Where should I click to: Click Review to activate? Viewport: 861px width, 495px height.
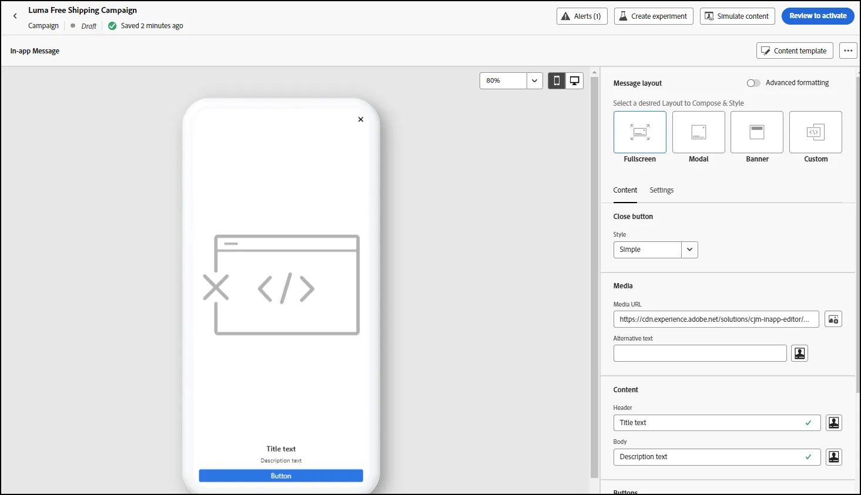coord(818,16)
